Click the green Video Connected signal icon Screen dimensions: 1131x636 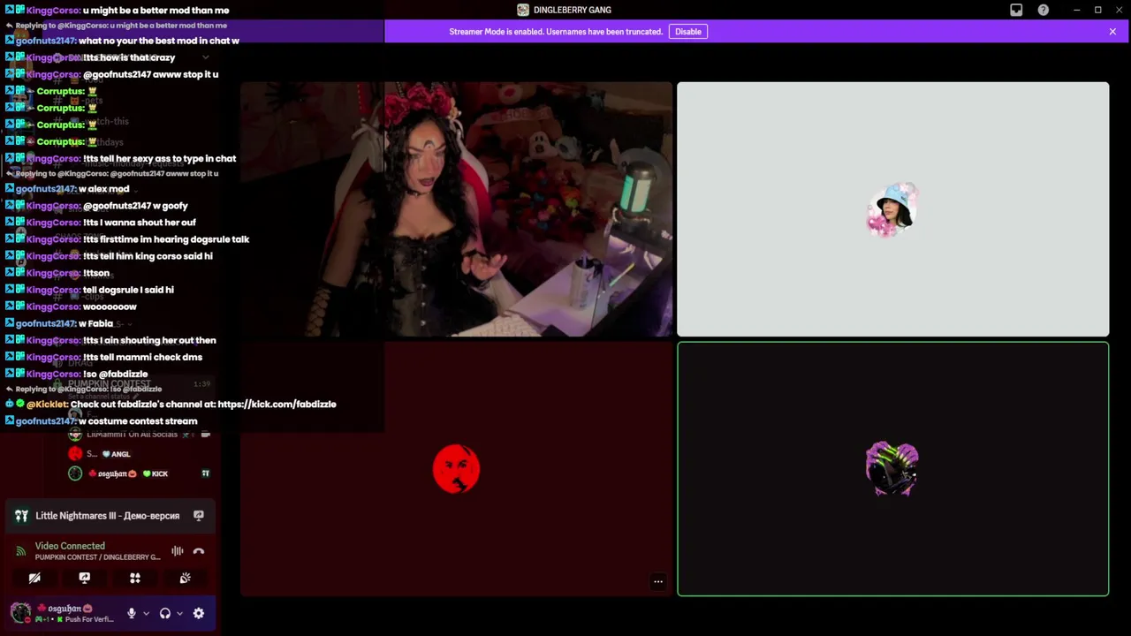20,551
